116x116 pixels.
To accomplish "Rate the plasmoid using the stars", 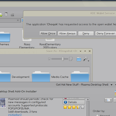I will (x=74, y=107).
